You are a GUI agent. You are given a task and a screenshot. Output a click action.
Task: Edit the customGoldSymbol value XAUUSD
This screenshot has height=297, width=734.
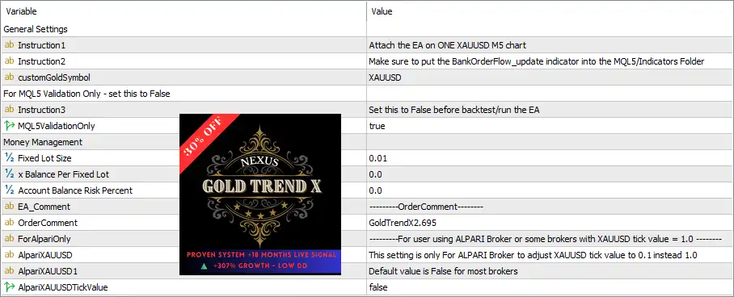385,77
